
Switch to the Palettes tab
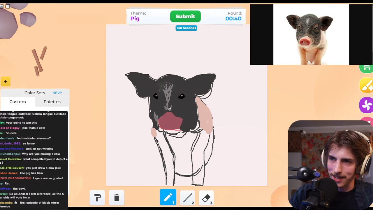pyautogui.click(x=52, y=101)
